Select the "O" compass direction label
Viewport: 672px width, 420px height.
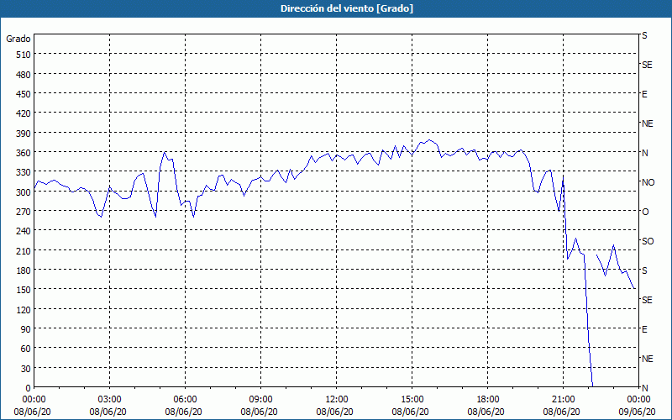pyautogui.click(x=645, y=213)
